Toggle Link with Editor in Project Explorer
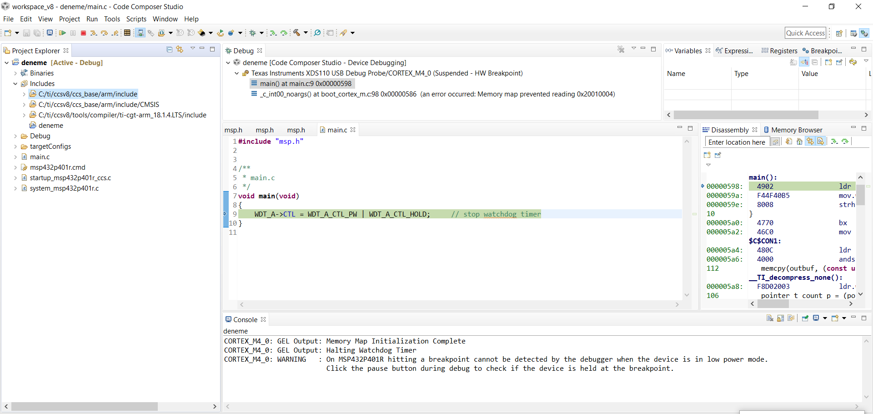 [x=180, y=49]
